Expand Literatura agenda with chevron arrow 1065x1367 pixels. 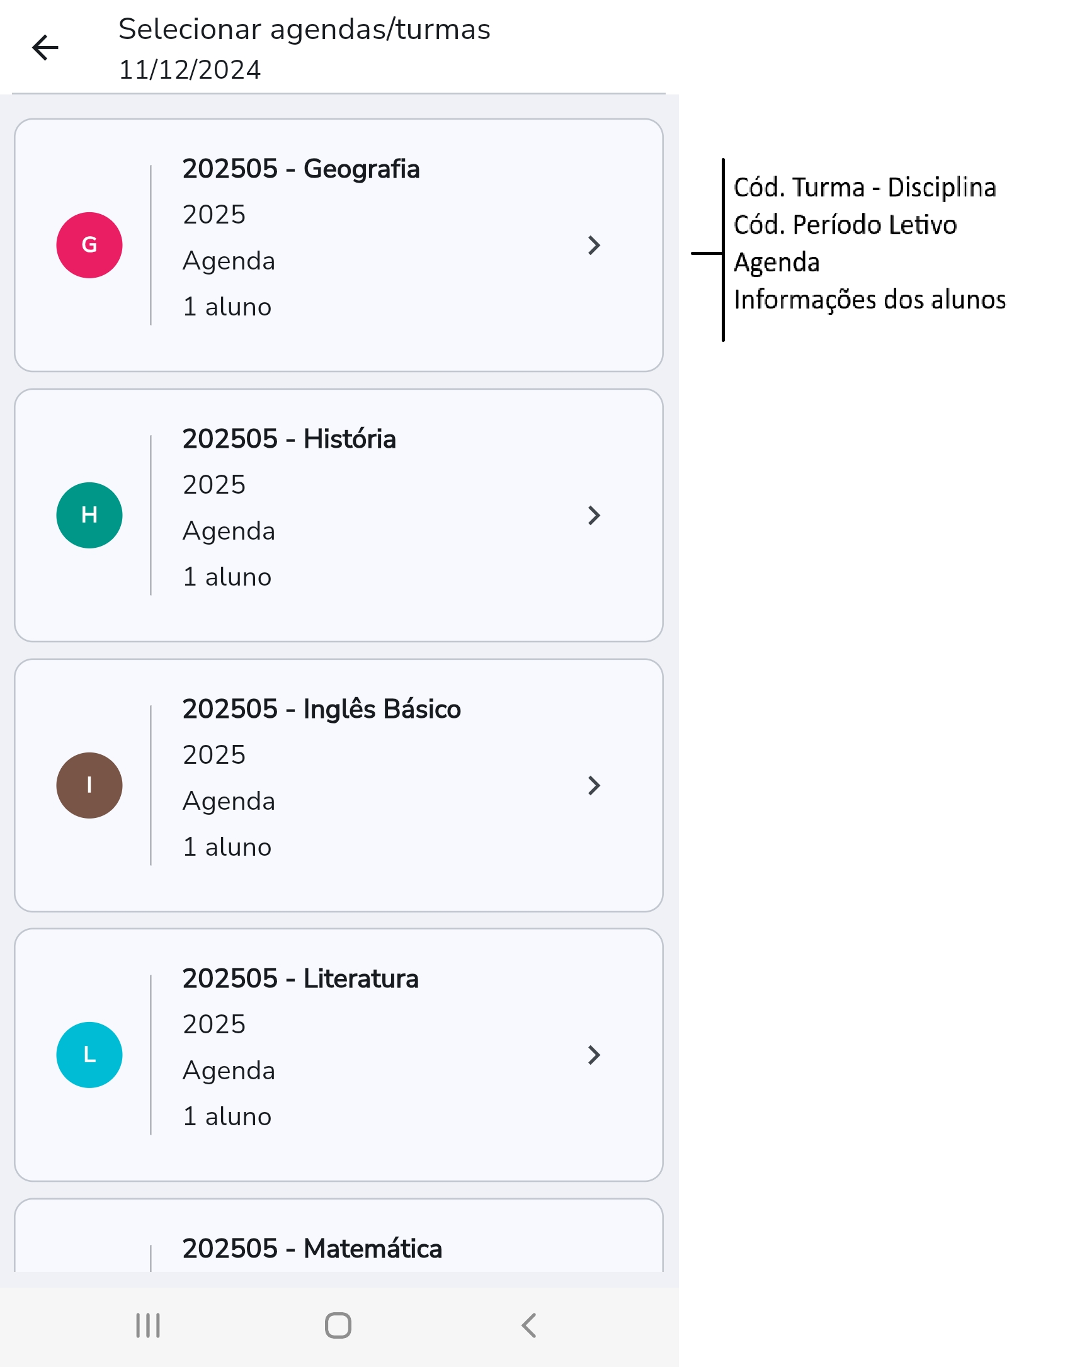click(x=593, y=1055)
